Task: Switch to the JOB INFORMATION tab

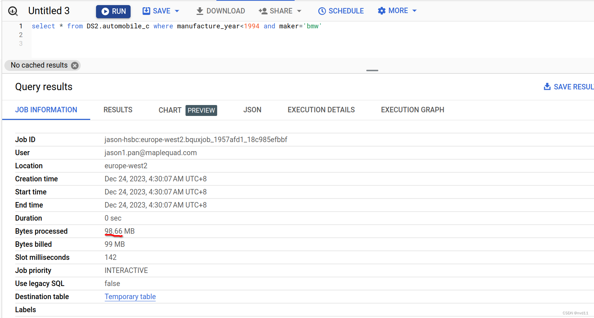Action: click(46, 110)
